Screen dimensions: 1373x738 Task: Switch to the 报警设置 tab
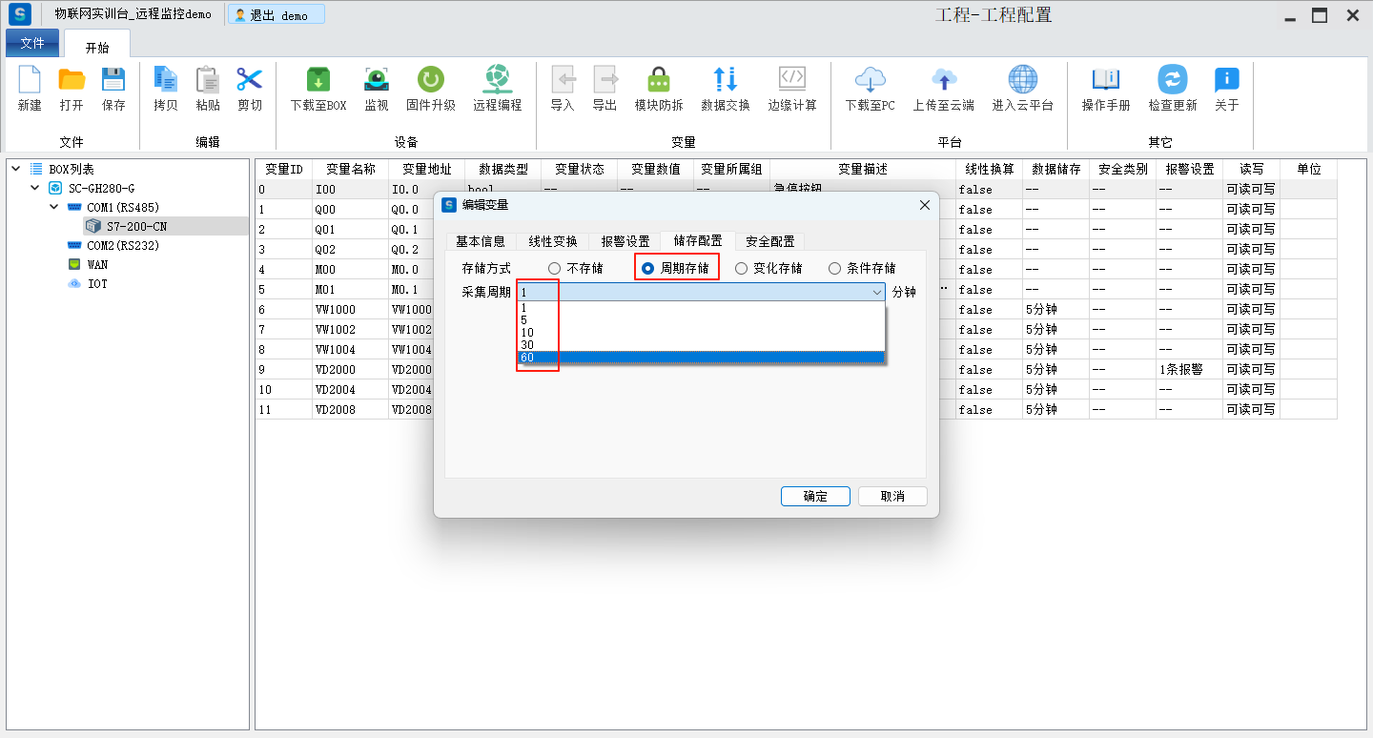coord(625,241)
